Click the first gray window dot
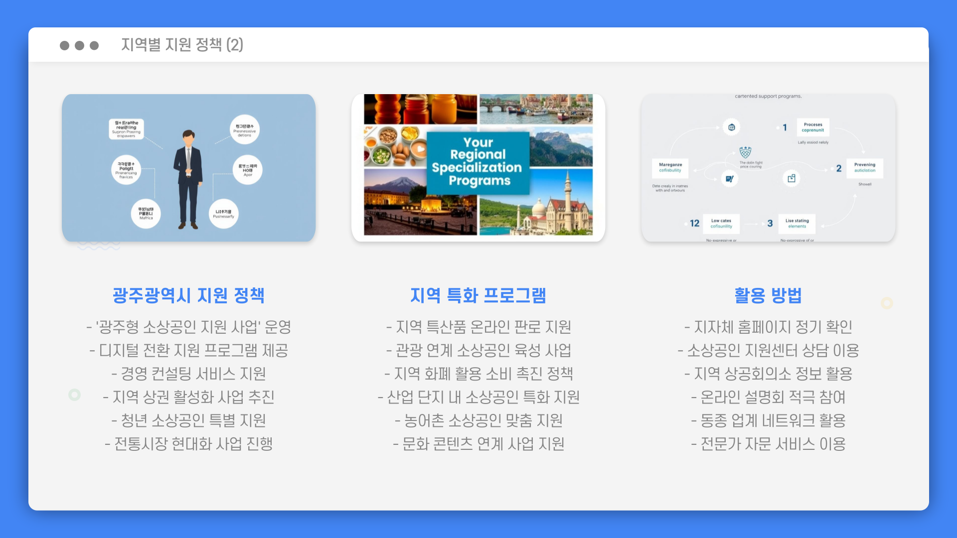Viewport: 957px width, 538px height. coord(64,45)
